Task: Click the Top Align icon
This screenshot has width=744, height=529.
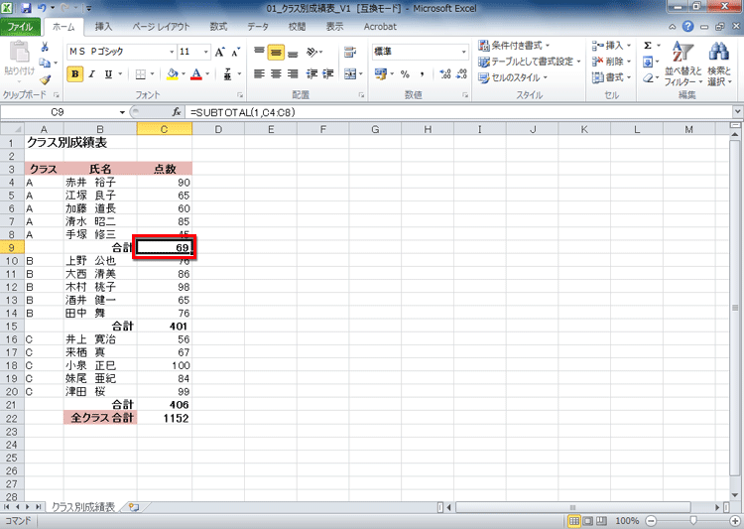Action: click(x=259, y=52)
